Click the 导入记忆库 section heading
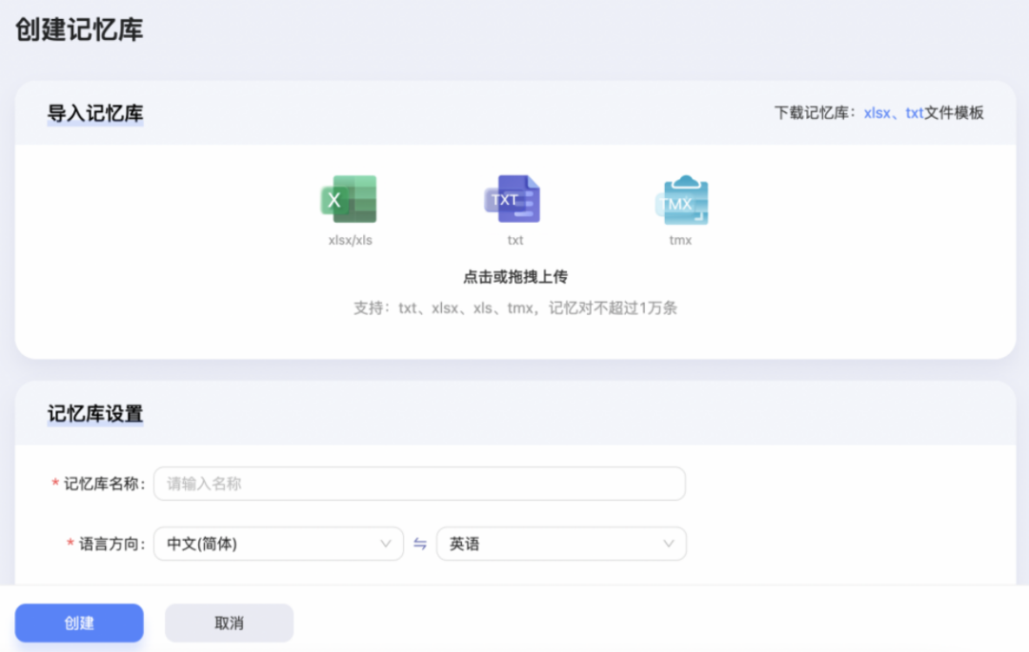 coord(95,113)
